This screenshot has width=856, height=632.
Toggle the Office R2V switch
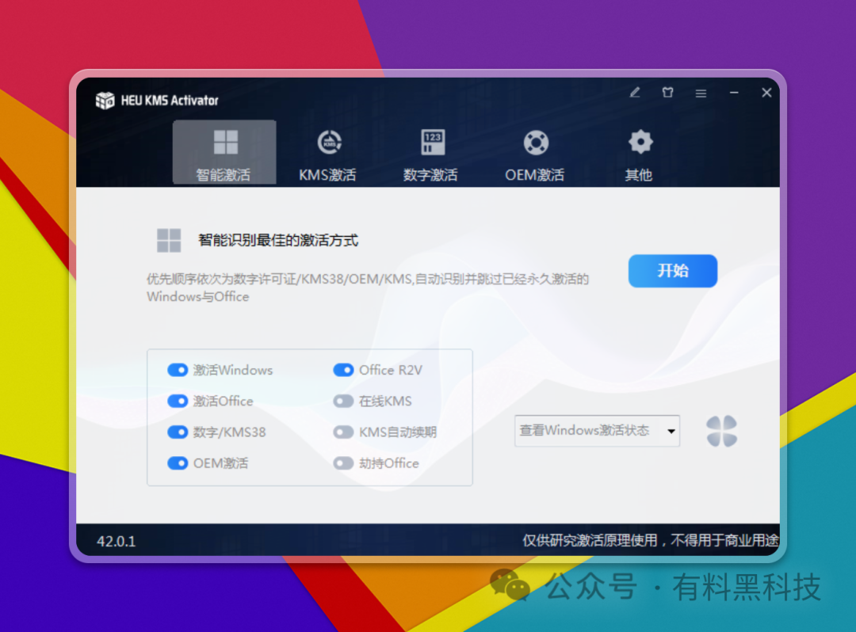coord(343,371)
